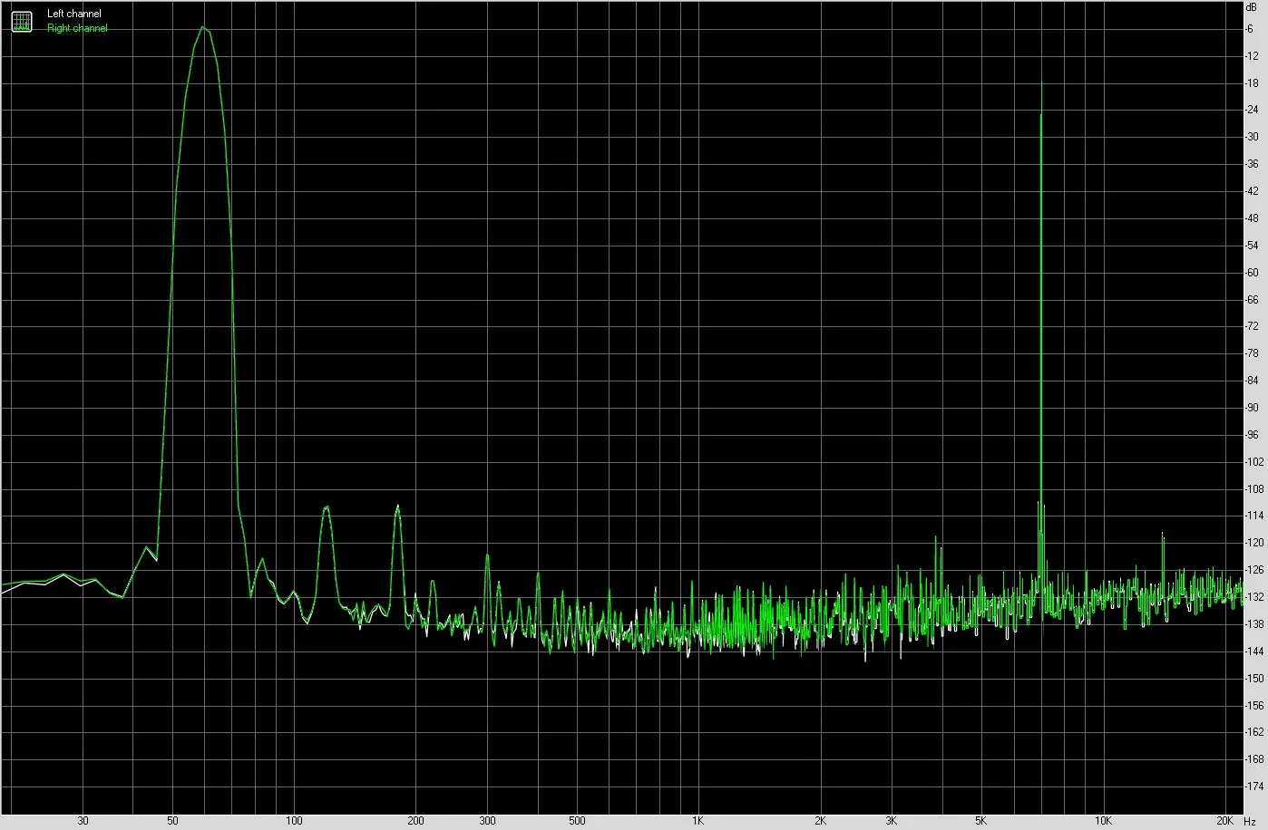
Task: Click the "-168" dB scale label
Action: coord(1254,759)
